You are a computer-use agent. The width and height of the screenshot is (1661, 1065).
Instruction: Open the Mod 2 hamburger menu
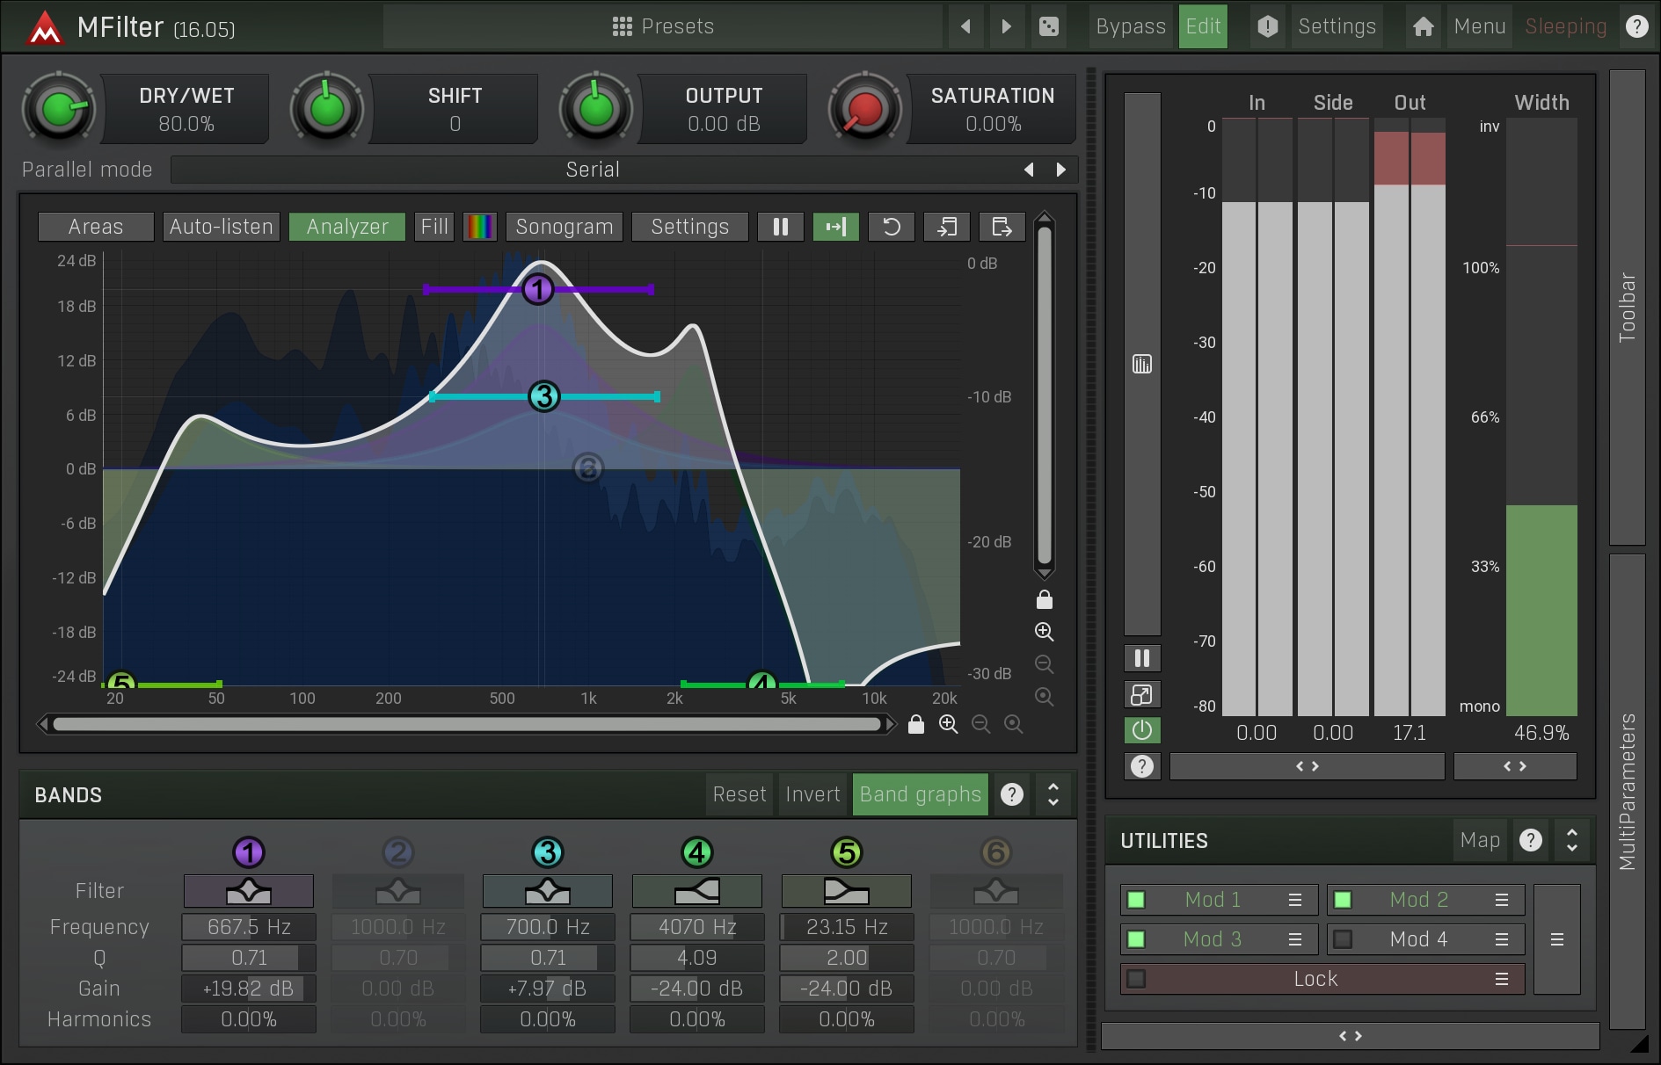click(1502, 900)
